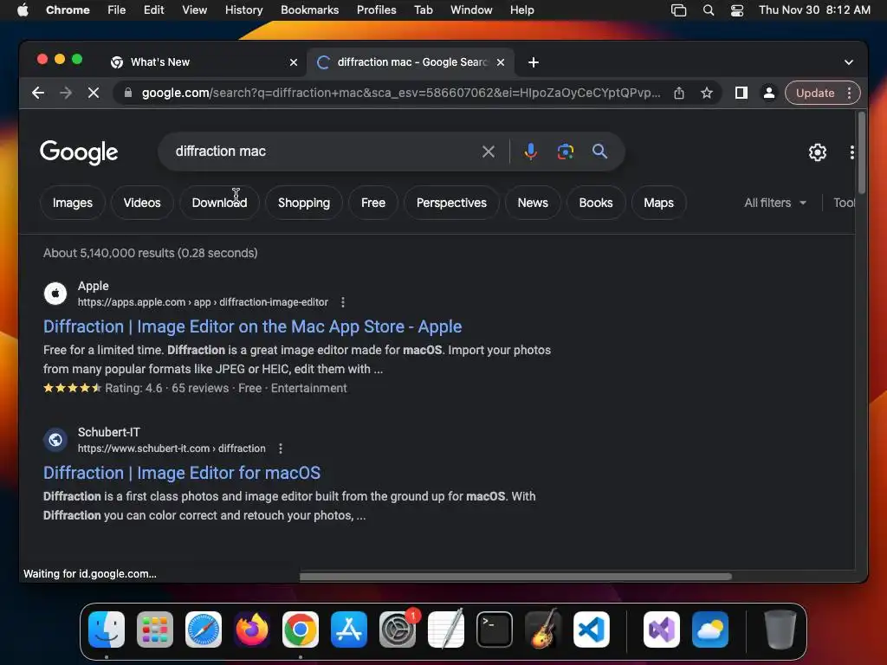Image resolution: width=887 pixels, height=665 pixels.
Task: Open Chrome side panel
Action: tap(741, 93)
